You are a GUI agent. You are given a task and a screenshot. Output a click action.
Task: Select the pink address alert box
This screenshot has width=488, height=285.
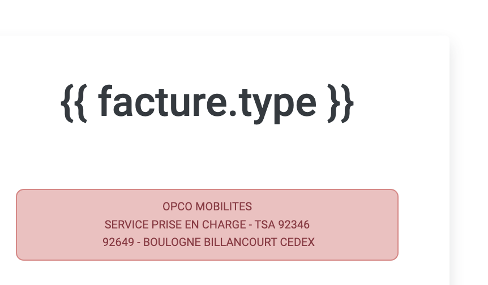pyautogui.click(x=207, y=224)
